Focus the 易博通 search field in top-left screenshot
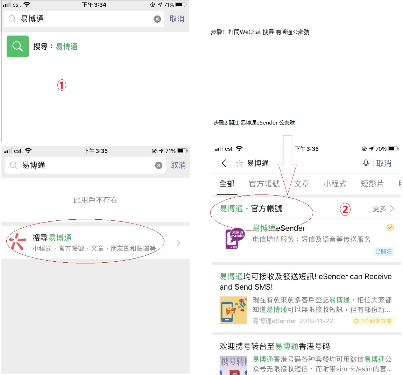The width and height of the screenshot is (403, 375). tap(84, 19)
